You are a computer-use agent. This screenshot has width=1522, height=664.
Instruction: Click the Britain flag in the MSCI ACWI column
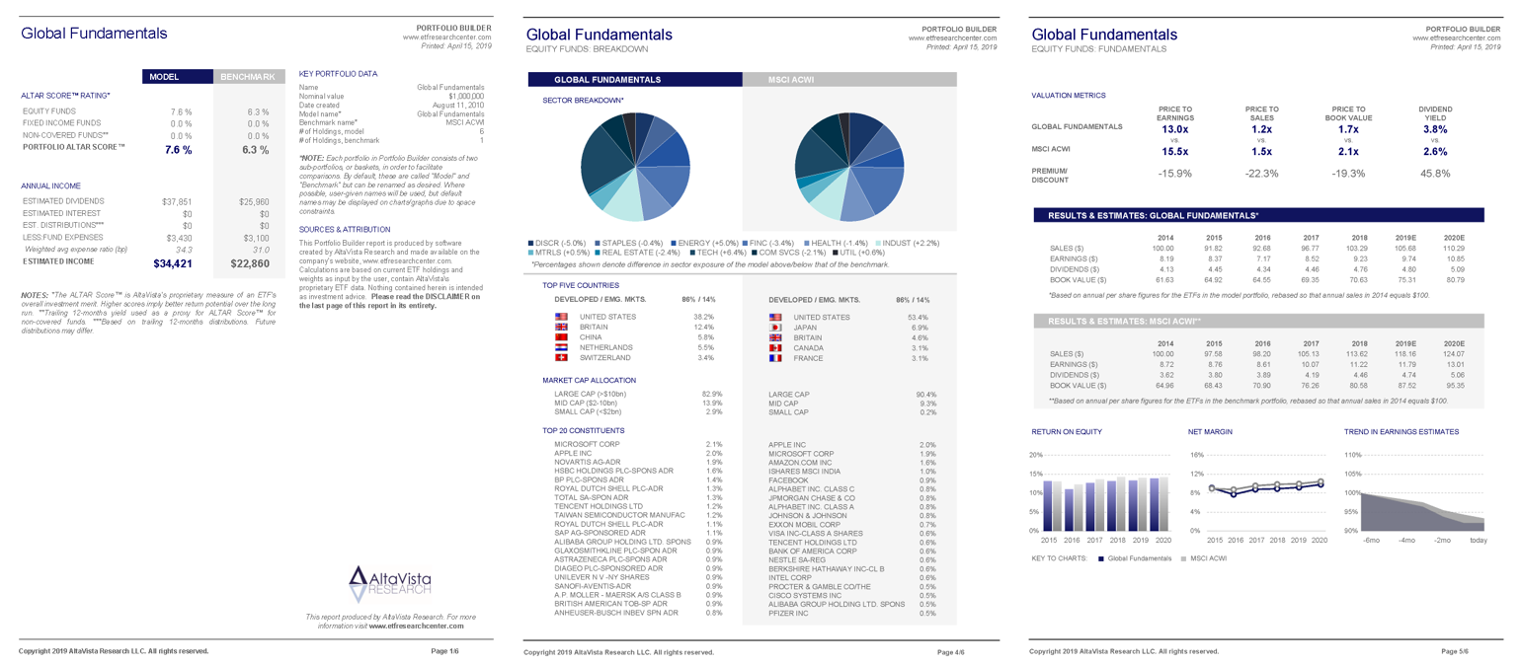(775, 337)
